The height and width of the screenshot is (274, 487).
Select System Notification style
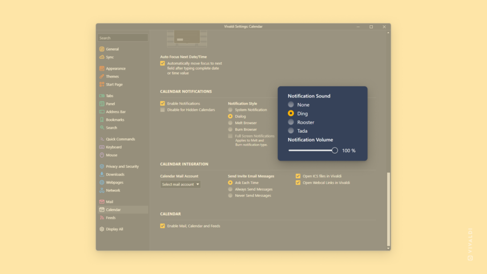pos(230,110)
